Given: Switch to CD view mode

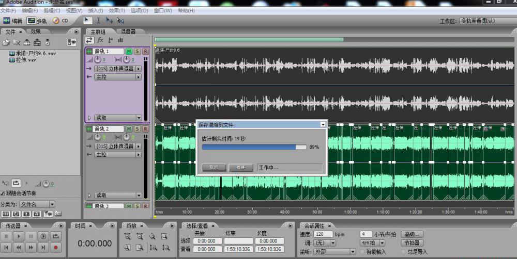Looking at the screenshot, I should click(x=60, y=21).
